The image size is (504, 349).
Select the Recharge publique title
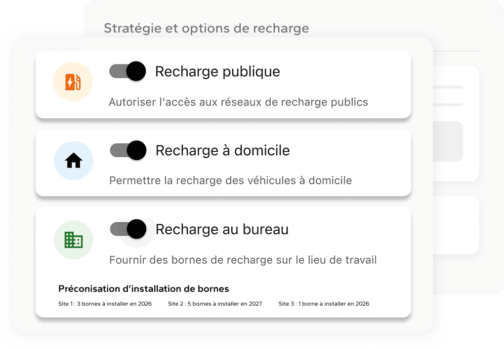point(217,71)
